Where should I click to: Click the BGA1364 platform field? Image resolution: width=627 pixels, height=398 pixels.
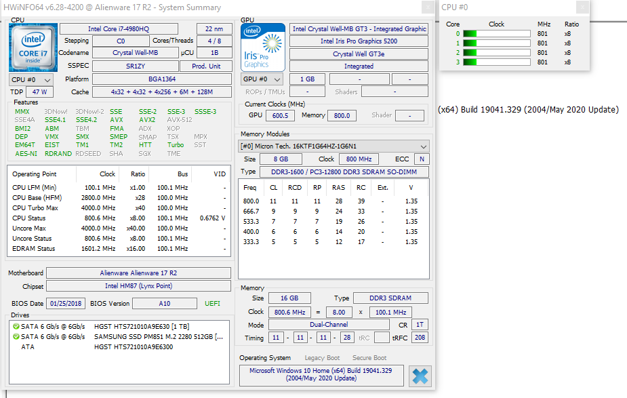pos(162,79)
